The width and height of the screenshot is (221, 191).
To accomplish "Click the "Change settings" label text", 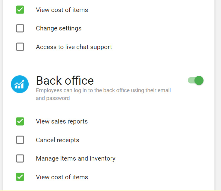I will pyautogui.click(x=58, y=28).
